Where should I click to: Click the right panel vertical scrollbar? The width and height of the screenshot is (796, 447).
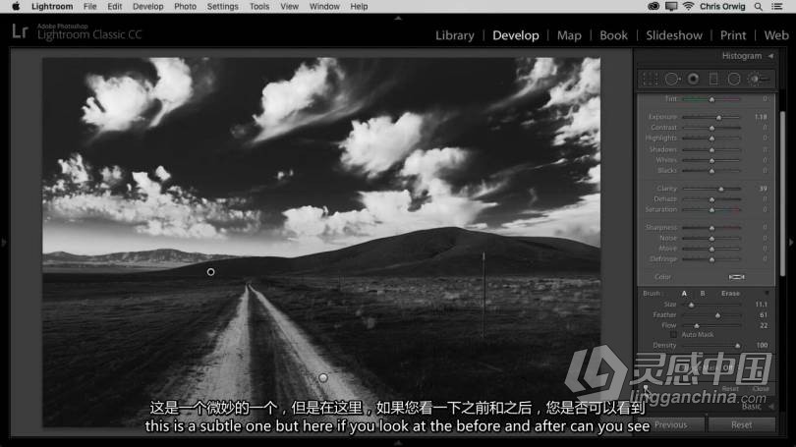(x=782, y=194)
